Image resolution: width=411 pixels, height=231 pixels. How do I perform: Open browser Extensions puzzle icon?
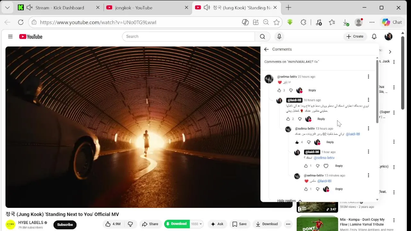pos(303,22)
